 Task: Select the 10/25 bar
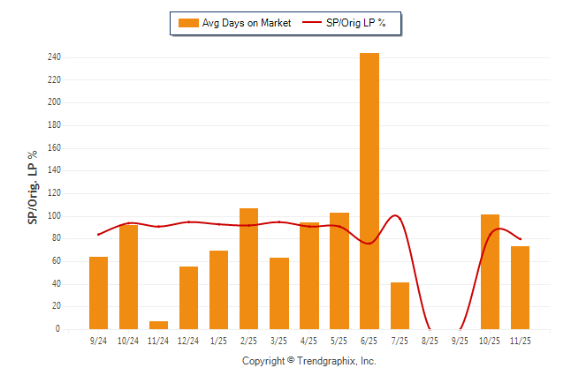pyautogui.click(x=490, y=272)
